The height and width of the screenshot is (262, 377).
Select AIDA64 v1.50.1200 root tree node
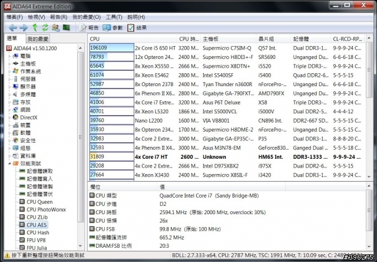coord(35,48)
